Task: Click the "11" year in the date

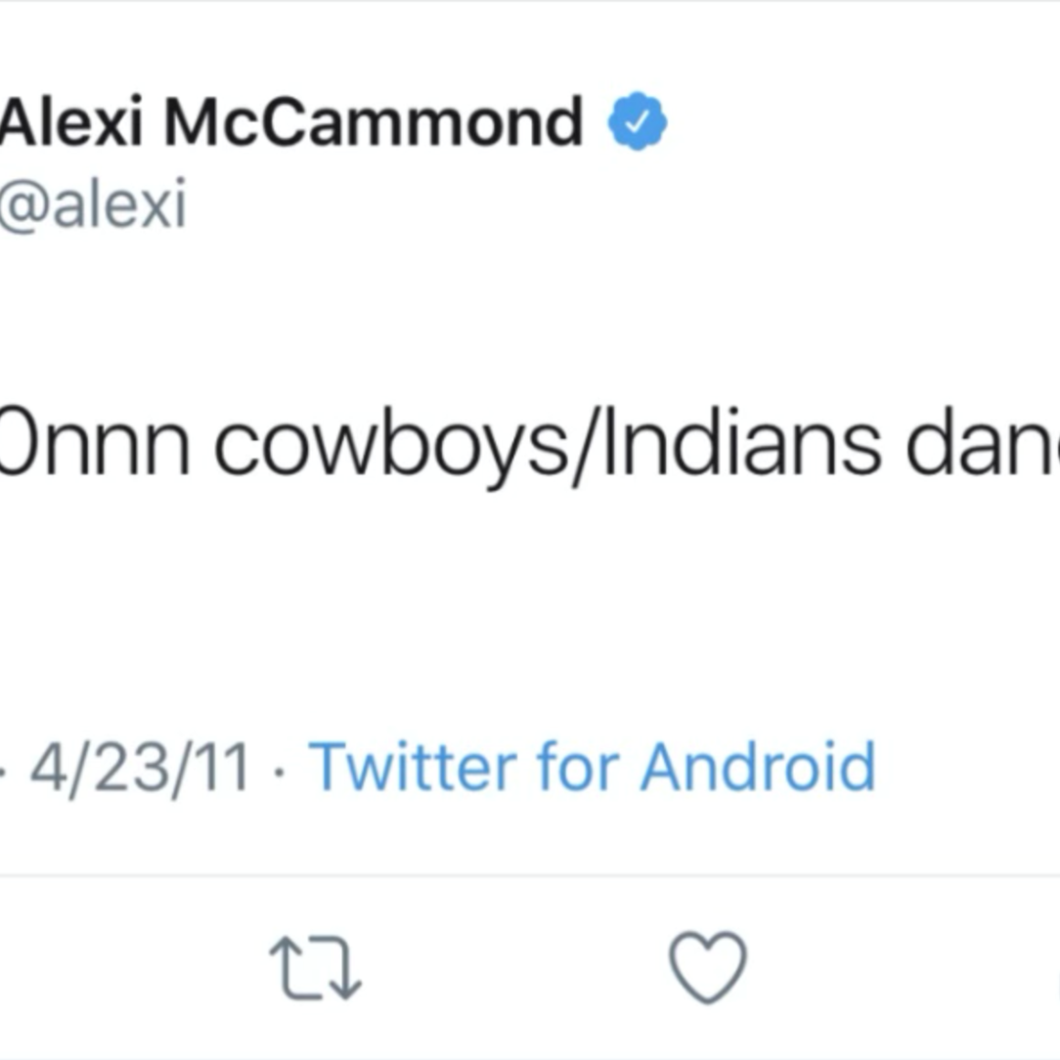Action: [226, 766]
